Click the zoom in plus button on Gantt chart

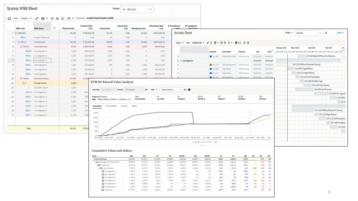pyautogui.click(x=344, y=51)
